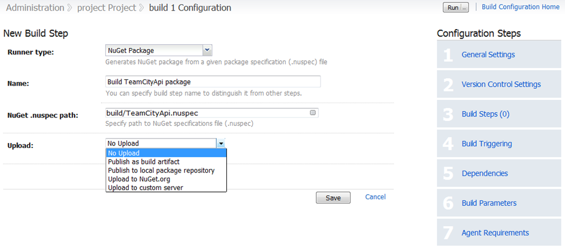565x250 pixels.
Task: Open Dependencies configuration step
Action: (x=484, y=173)
